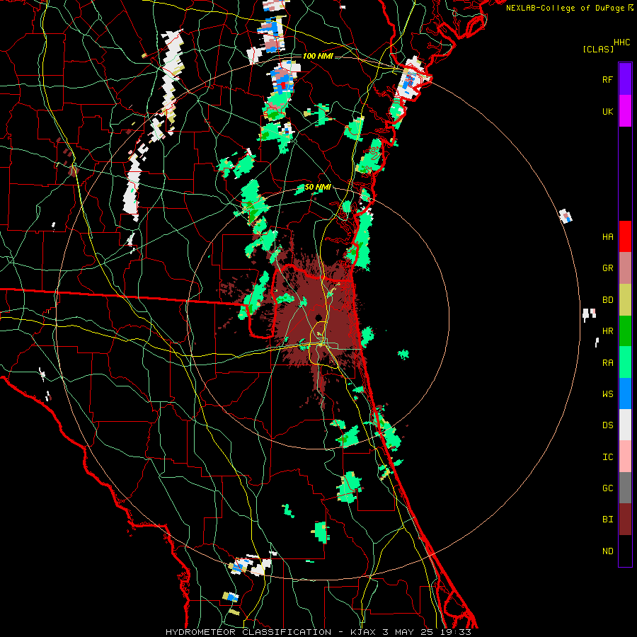Select the BD yellow legend block
Viewport: 637px width, 637px height.
pyautogui.click(x=625, y=300)
